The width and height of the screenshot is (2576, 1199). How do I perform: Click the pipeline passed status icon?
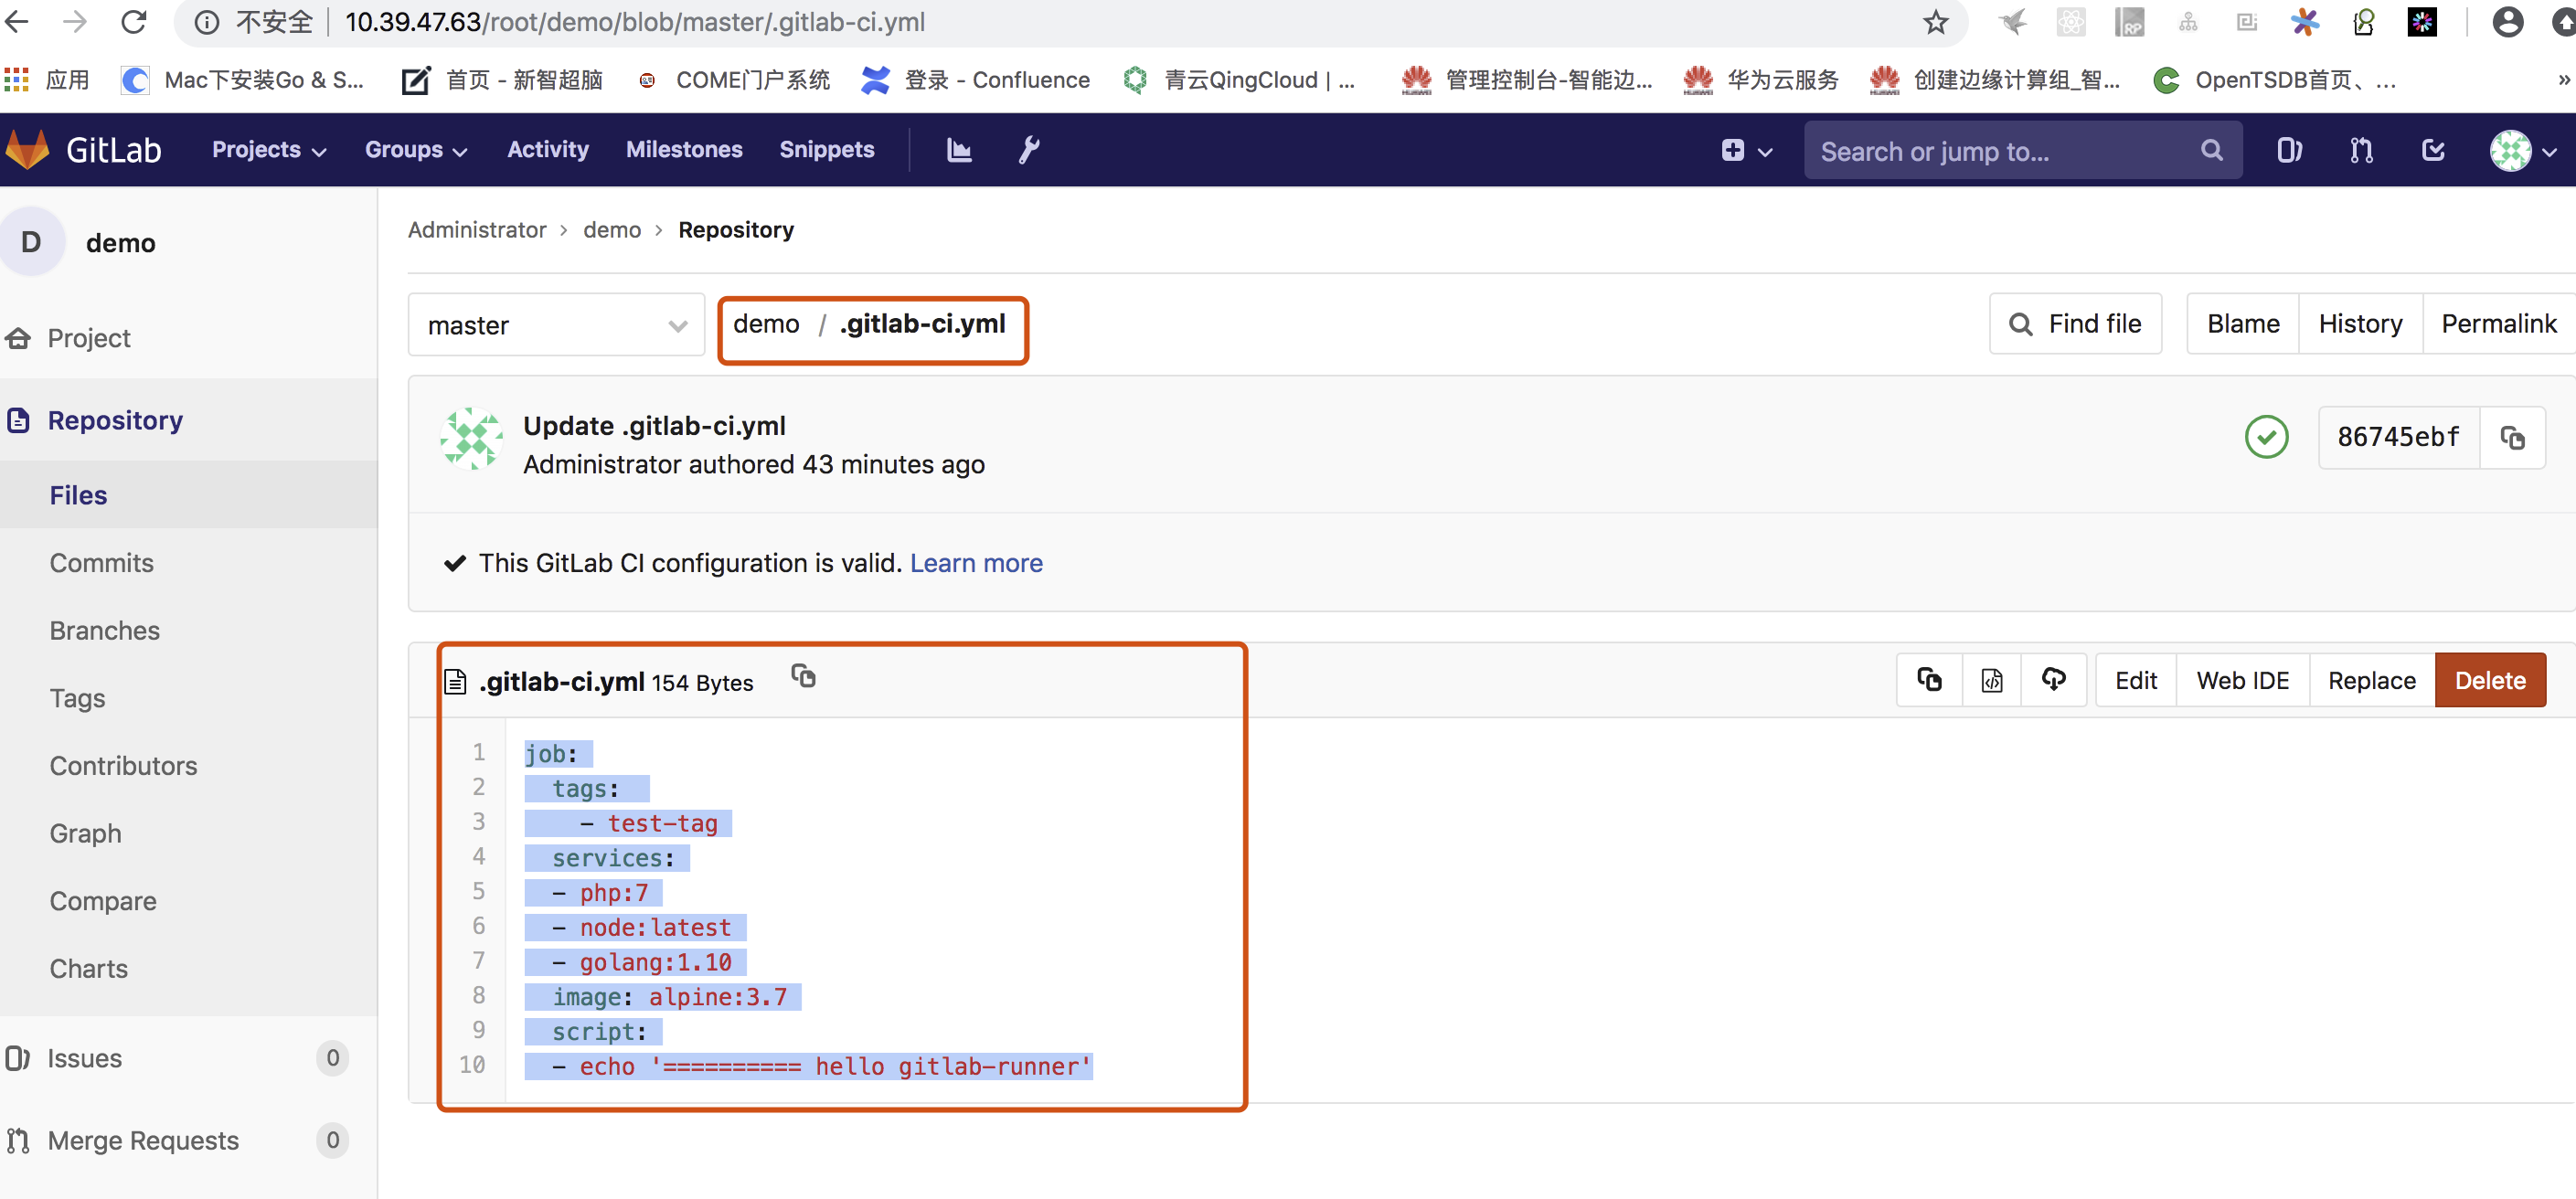pos(2266,437)
